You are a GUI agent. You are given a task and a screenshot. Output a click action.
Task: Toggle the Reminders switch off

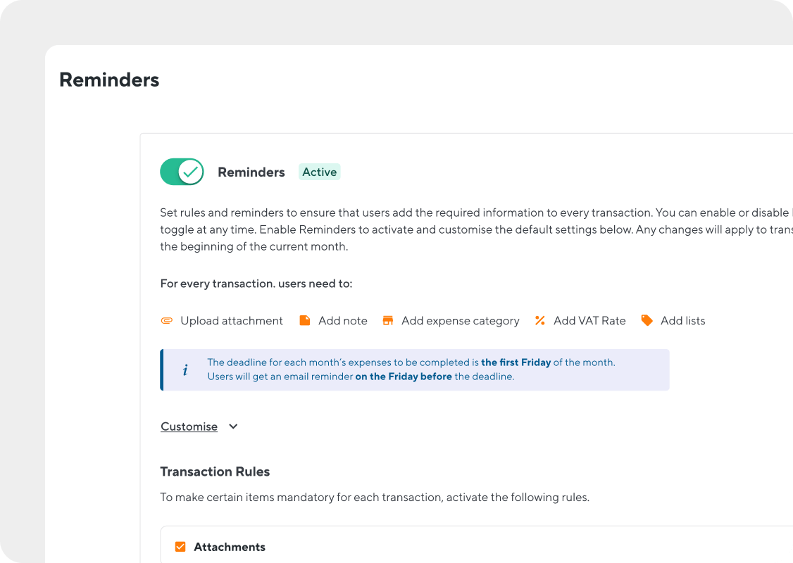pyautogui.click(x=182, y=172)
